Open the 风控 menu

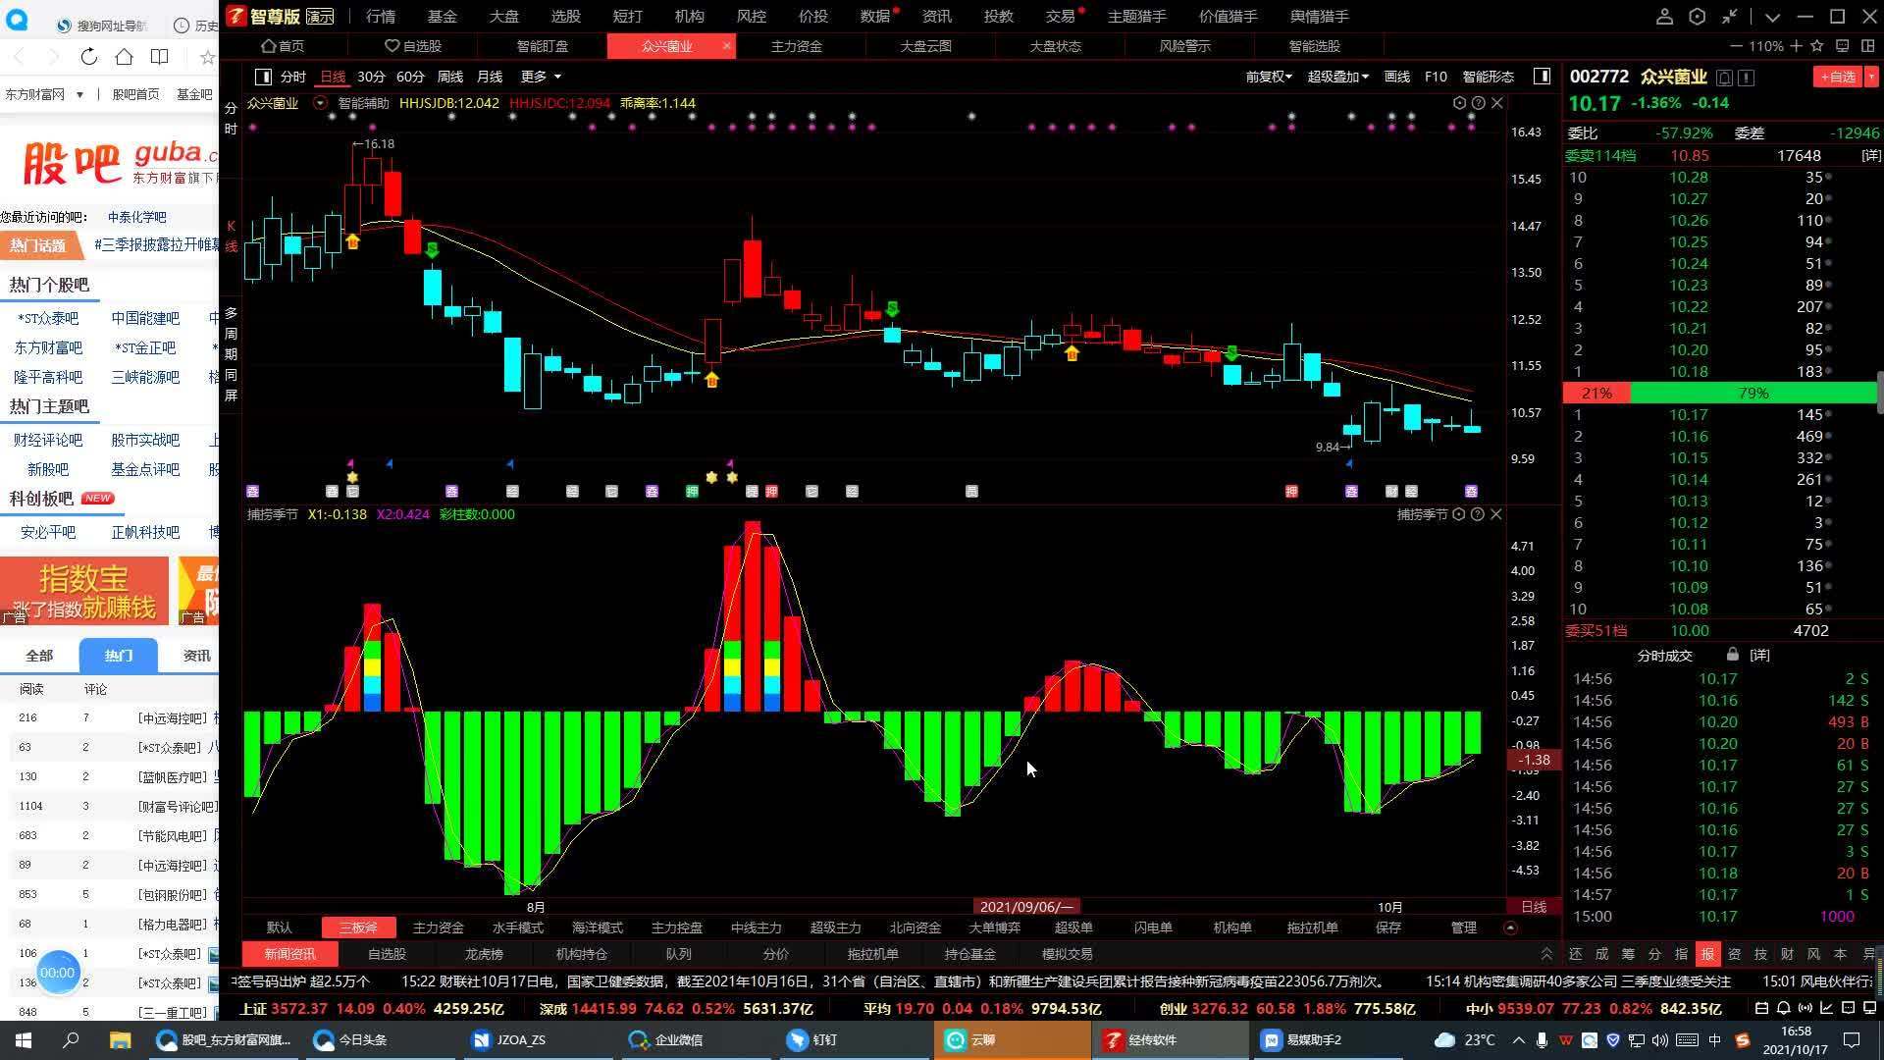752,17
